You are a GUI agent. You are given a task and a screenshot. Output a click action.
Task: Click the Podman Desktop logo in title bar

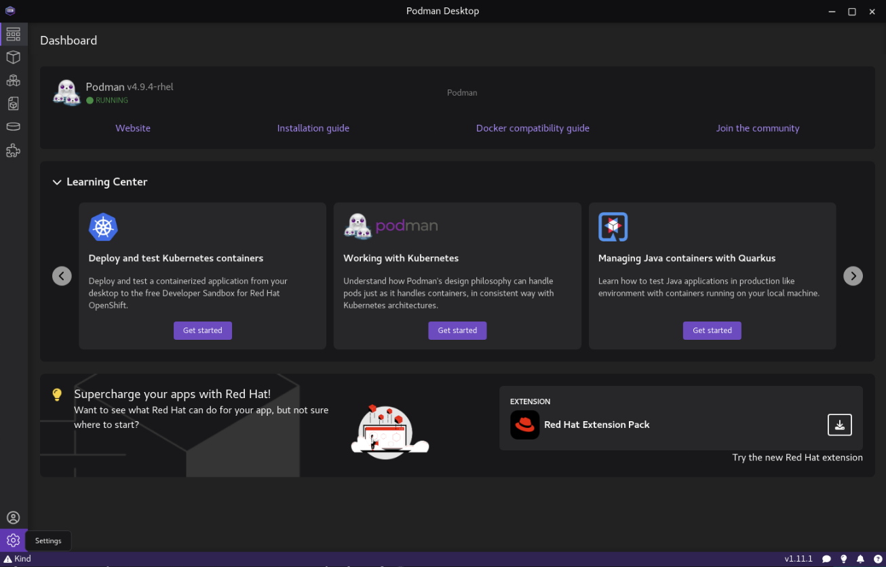click(10, 11)
